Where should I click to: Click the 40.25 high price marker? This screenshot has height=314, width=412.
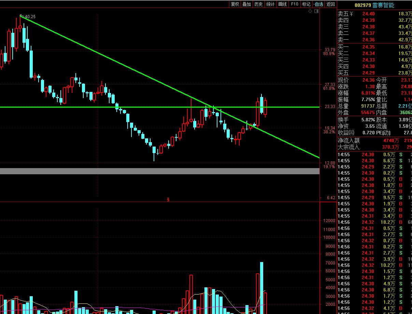[x=30, y=16]
